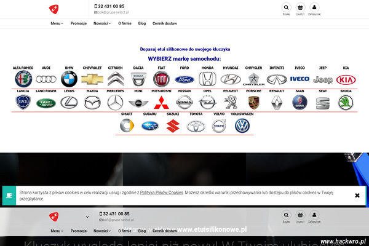Viewport: 369px width, 246px height.
Task: Expand the top Nowości dropdown
Action: (x=102, y=23)
